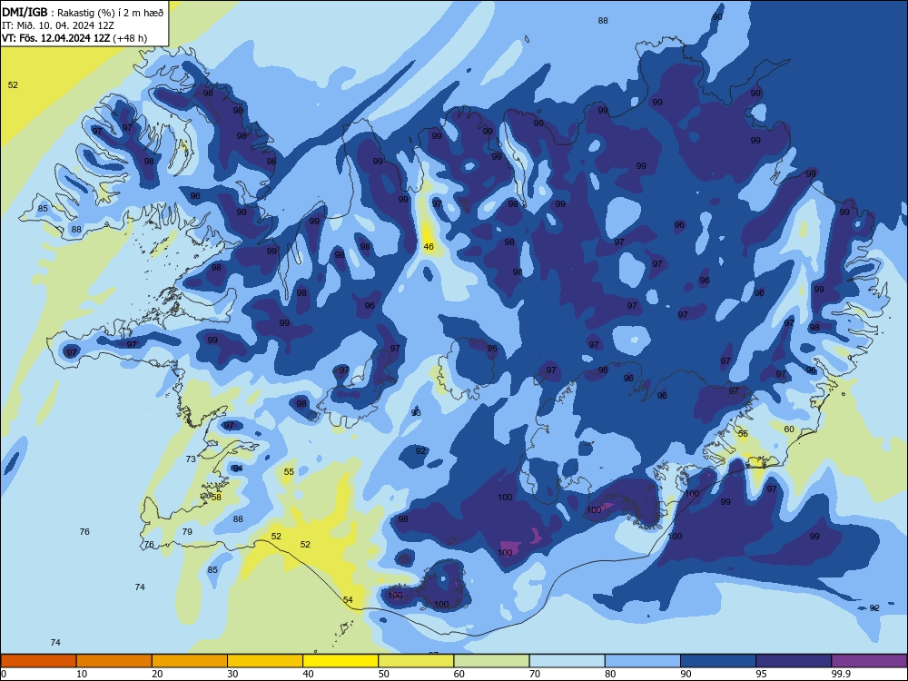Pick the 60–70 light green legend swatch
Image resolution: width=908 pixels, height=681 pixels.
[491, 661]
